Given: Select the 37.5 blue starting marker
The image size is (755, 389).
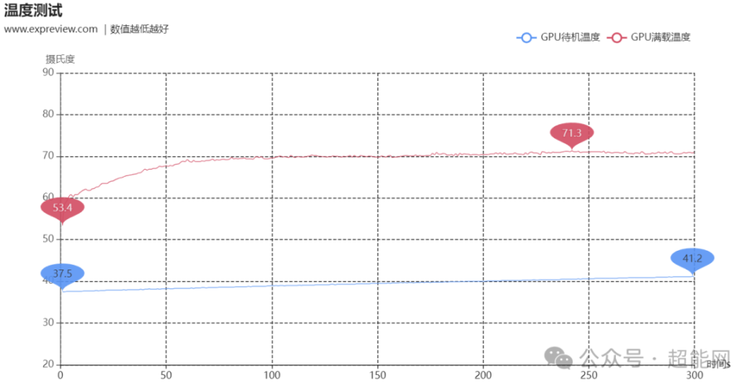Looking at the screenshot, I should tap(63, 275).
